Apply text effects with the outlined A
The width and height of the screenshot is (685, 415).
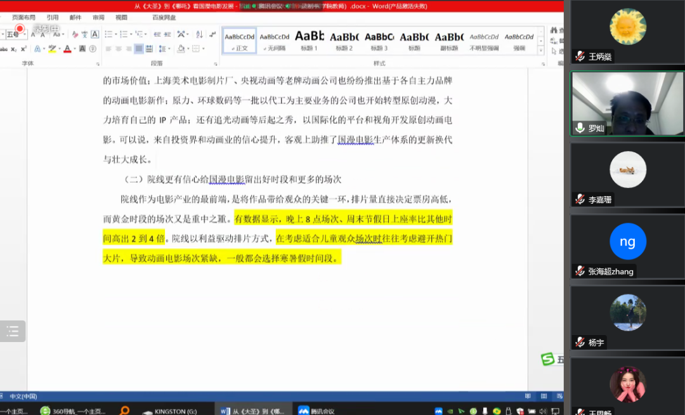[37, 49]
